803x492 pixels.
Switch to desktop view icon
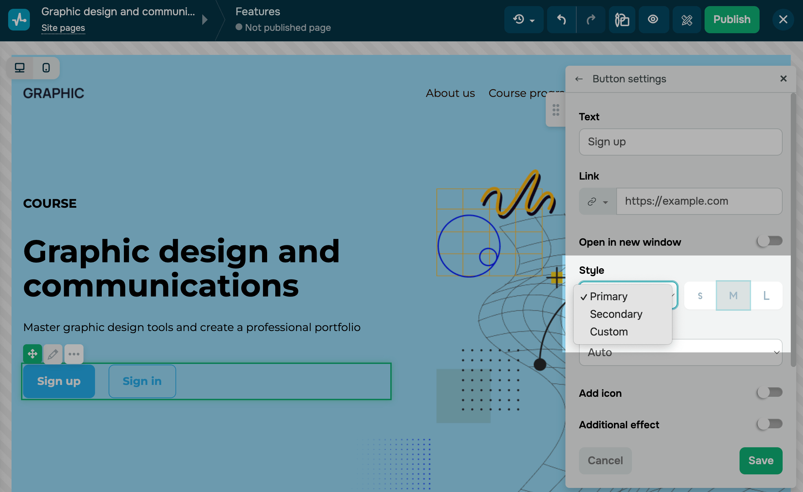pos(20,68)
